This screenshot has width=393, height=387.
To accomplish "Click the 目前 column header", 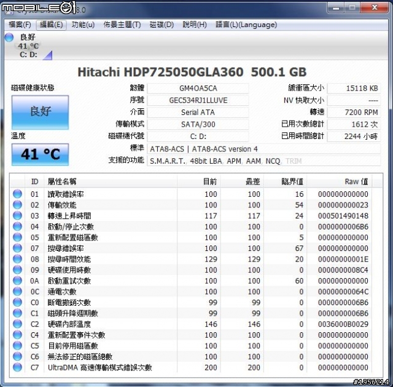I will 199,182.
